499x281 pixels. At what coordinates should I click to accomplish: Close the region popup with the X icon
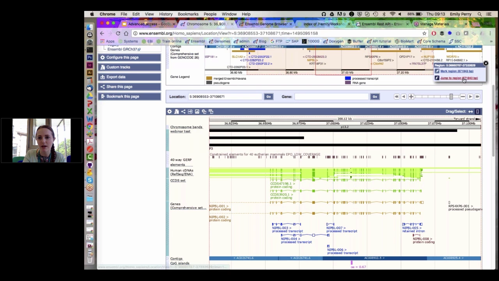click(x=486, y=63)
